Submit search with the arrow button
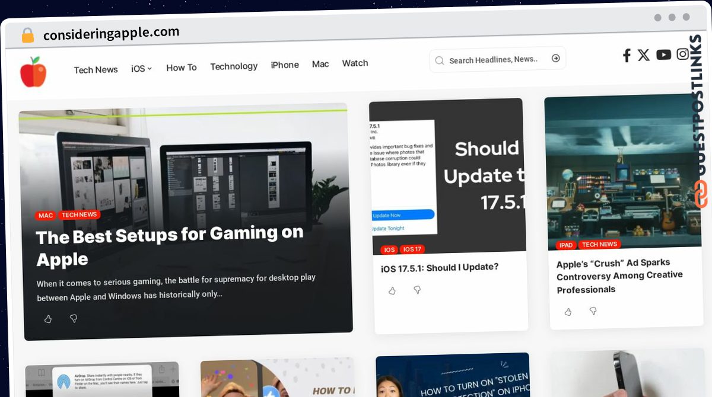Screen dimensions: 712x397 pyautogui.click(x=556, y=58)
